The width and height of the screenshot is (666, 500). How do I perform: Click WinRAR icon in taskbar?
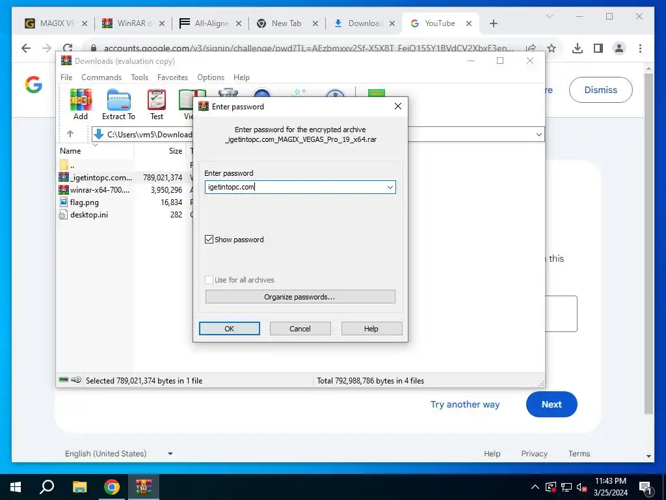[144, 487]
